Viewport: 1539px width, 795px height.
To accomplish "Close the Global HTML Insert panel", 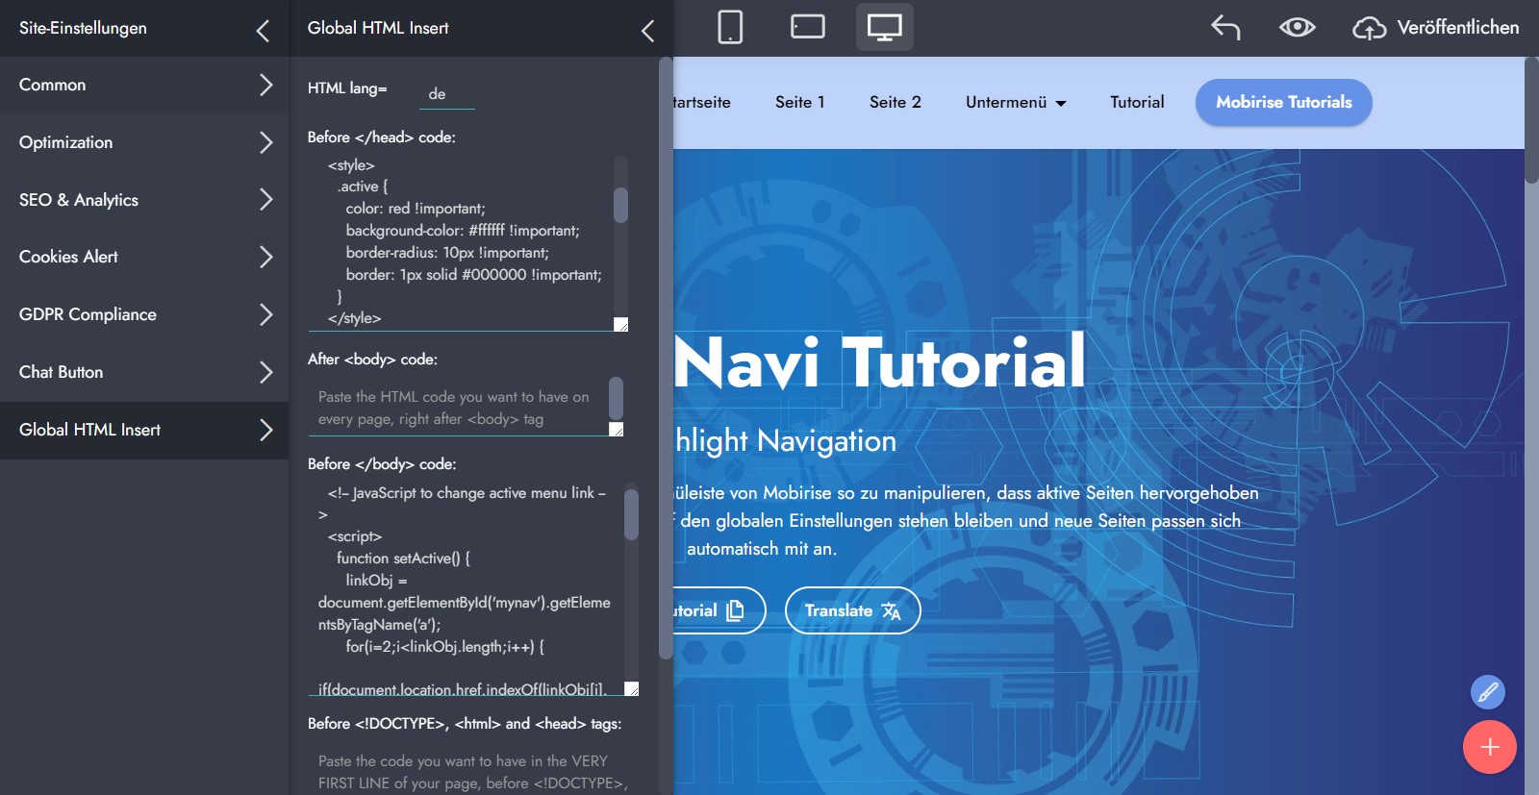I will (x=647, y=31).
